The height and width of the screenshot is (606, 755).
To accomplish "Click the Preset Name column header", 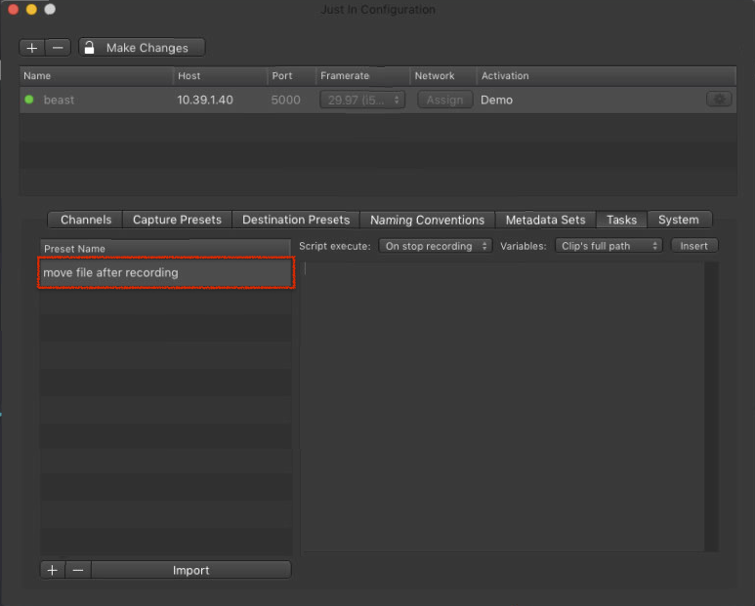I will pos(165,249).
